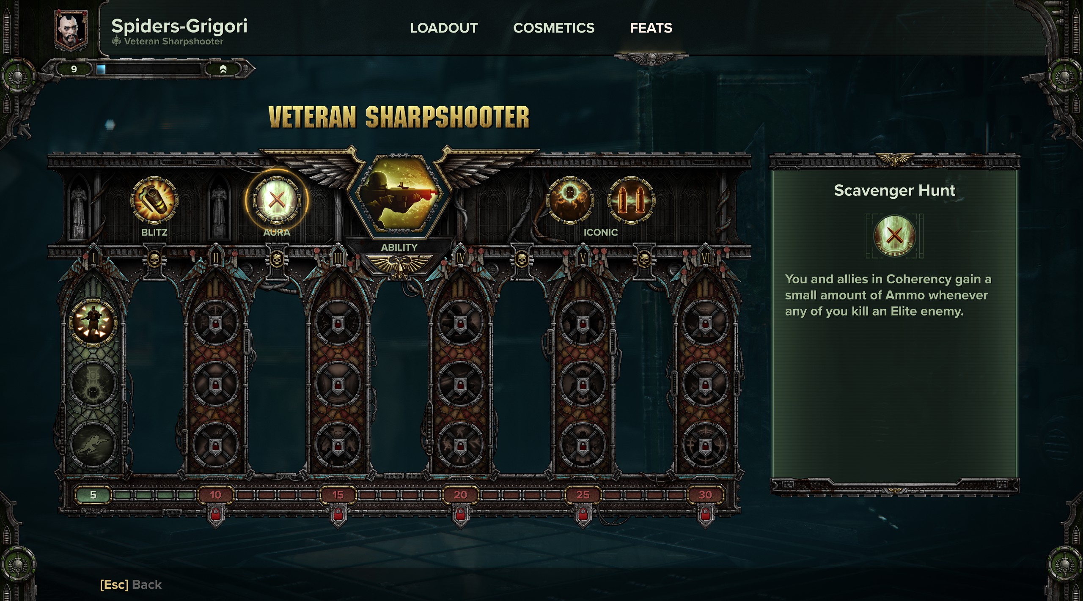Select the running soldier feat in tier I
Image resolution: width=1083 pixels, height=601 pixels.
(x=93, y=445)
